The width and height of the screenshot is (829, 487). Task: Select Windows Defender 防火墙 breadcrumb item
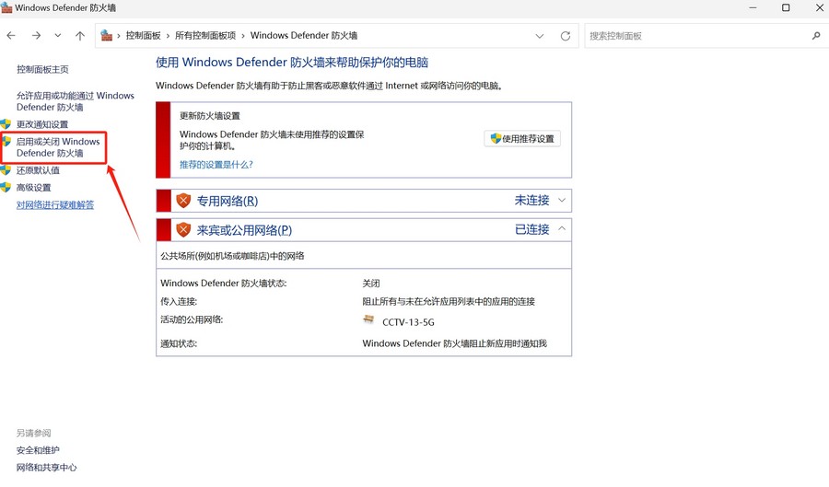coord(303,35)
